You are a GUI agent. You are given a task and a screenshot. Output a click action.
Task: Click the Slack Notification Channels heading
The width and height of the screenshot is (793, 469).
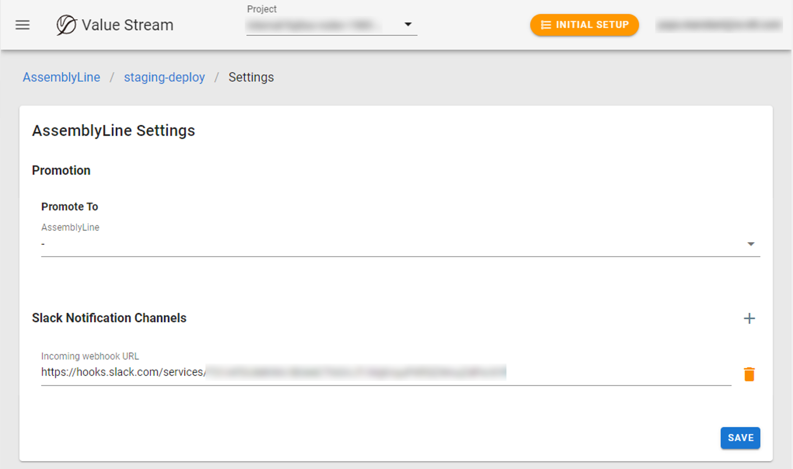(109, 318)
